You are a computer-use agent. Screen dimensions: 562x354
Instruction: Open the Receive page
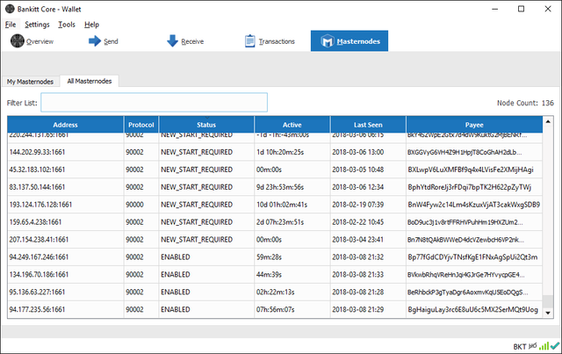point(185,41)
